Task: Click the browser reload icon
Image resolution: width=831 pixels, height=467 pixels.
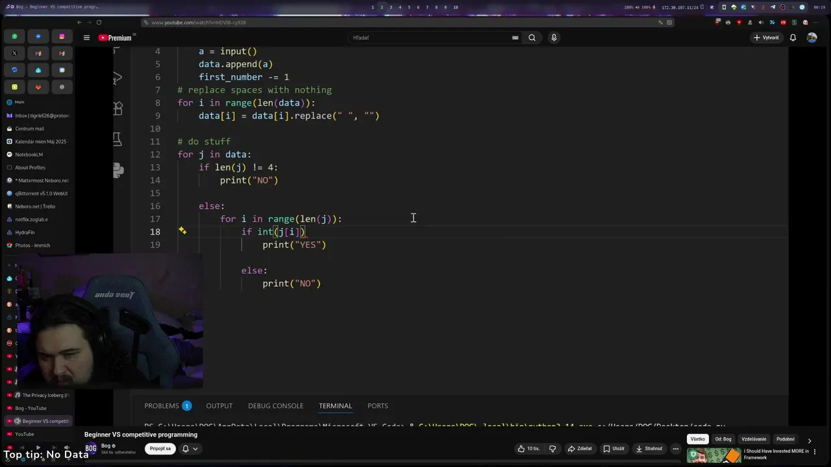Action: pos(99,22)
